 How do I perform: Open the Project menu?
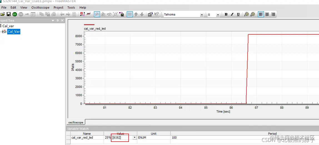coord(59,7)
